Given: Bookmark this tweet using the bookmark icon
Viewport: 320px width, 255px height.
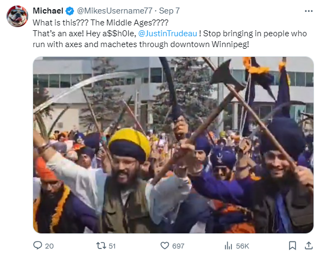Looking at the screenshot, I should click(292, 245).
